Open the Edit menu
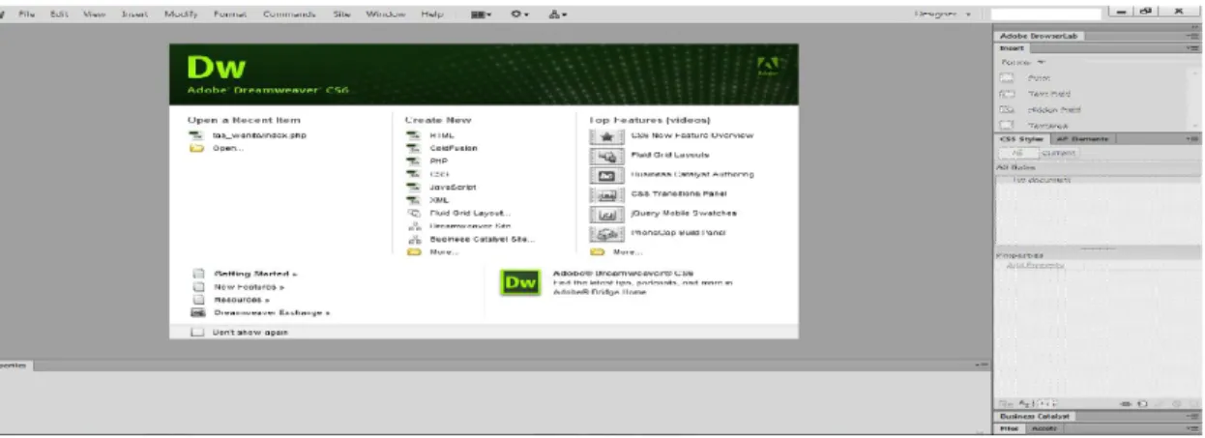 click(x=58, y=15)
